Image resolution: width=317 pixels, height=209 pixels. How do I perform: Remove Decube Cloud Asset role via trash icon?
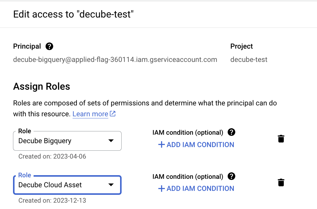click(x=281, y=183)
